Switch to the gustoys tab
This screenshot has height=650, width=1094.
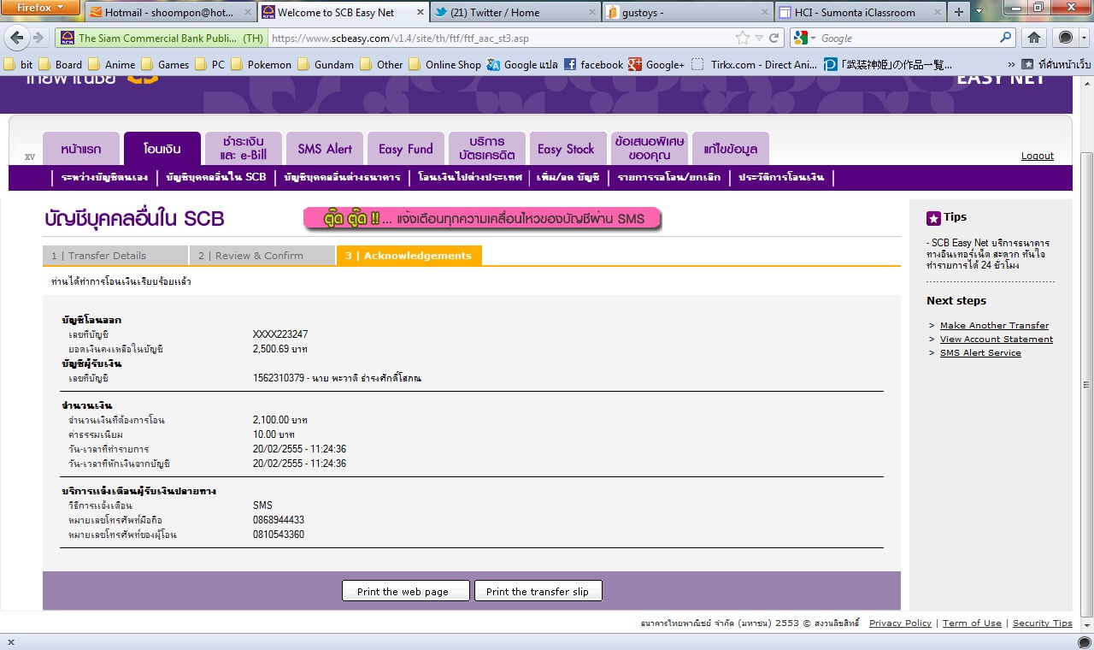point(686,12)
